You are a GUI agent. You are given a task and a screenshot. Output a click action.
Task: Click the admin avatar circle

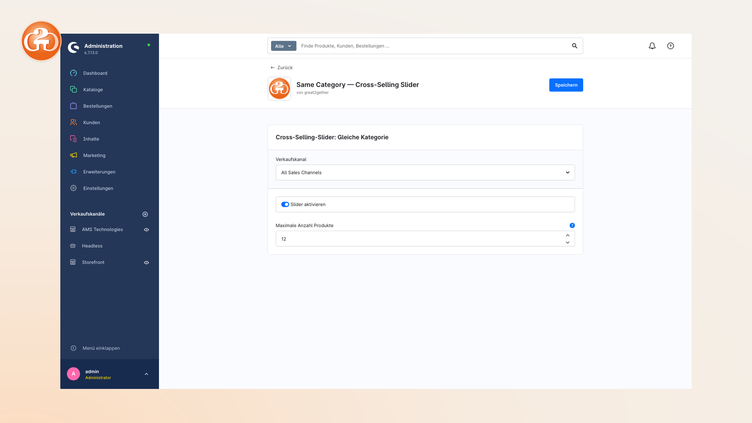[x=73, y=374]
